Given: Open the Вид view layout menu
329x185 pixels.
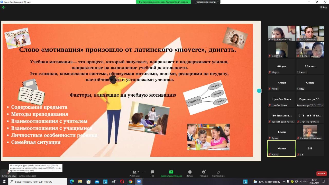Looking at the screenshot, I should tap(323, 7).
